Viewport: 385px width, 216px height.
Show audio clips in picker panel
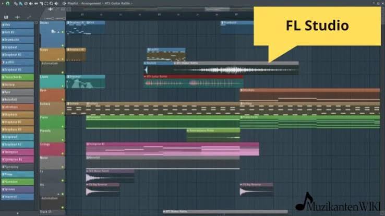click(17, 17)
